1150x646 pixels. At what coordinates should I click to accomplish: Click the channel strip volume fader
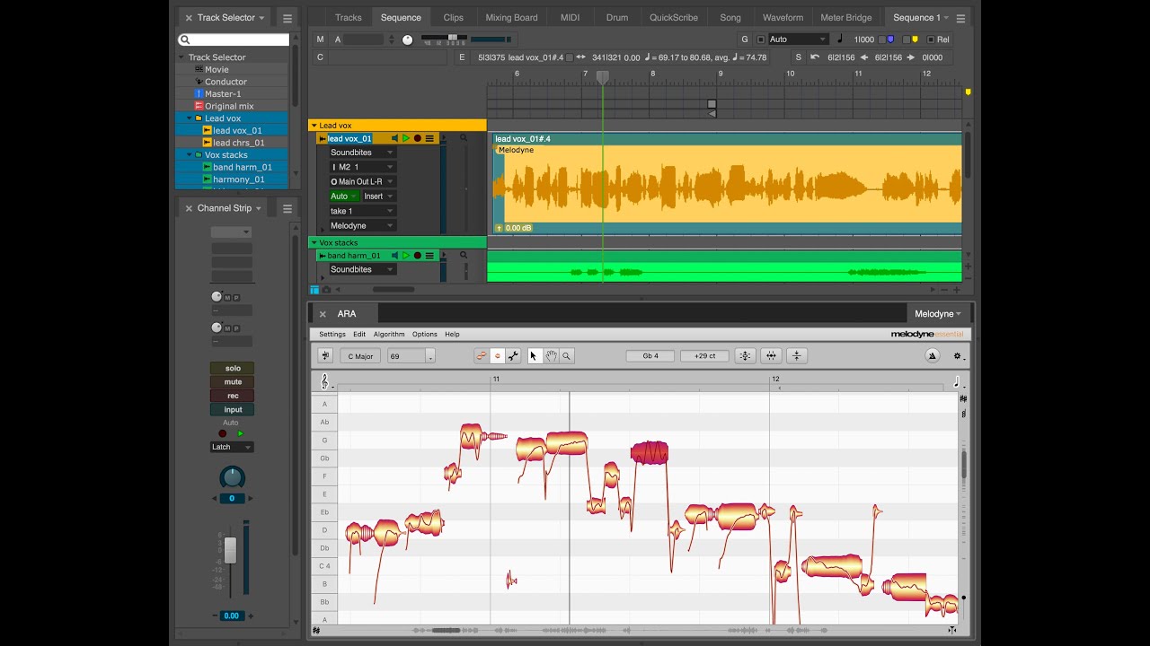point(230,550)
